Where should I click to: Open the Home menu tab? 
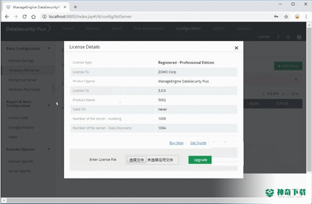68,29
